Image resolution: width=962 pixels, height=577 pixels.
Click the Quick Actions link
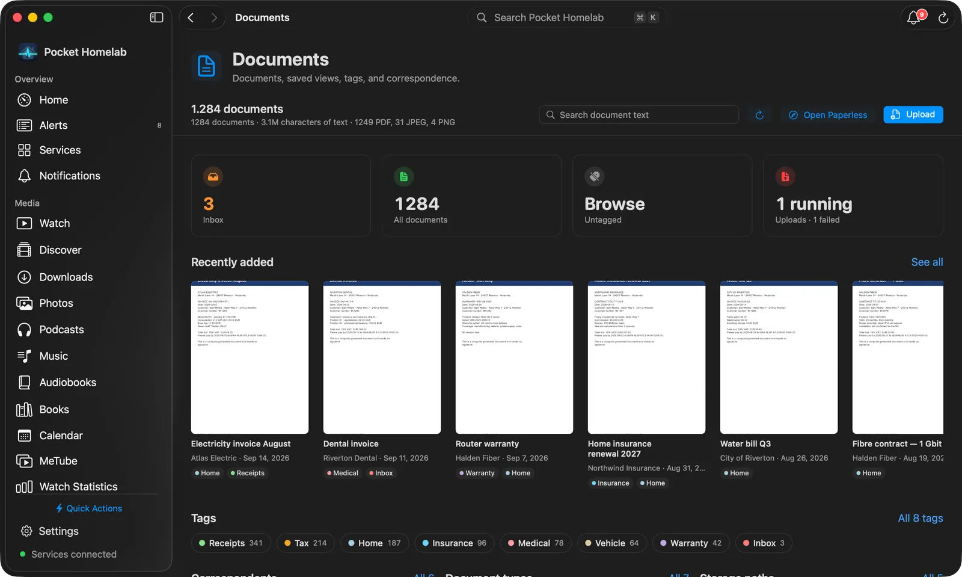[88, 508]
